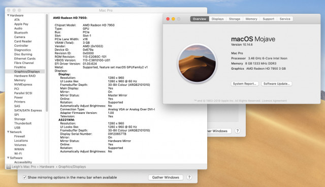Open the Memory tab in About This Mac
325x187 pixels.
(x=251, y=19)
